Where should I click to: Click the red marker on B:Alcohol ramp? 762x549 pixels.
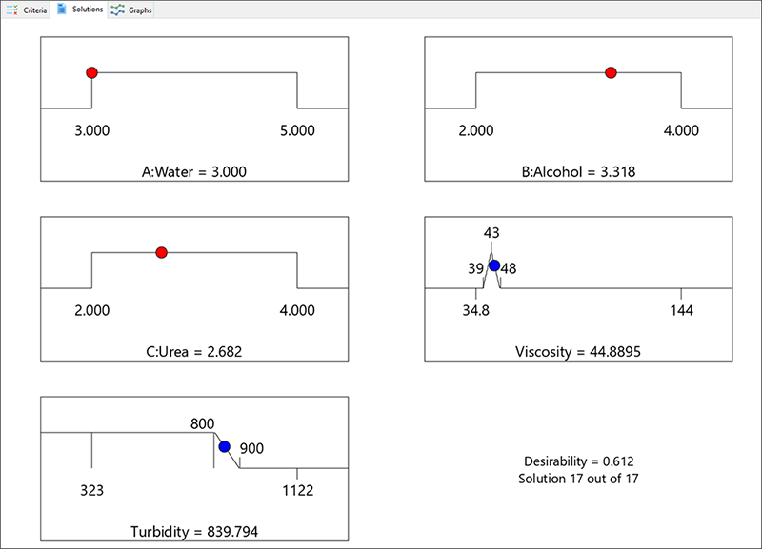(611, 72)
